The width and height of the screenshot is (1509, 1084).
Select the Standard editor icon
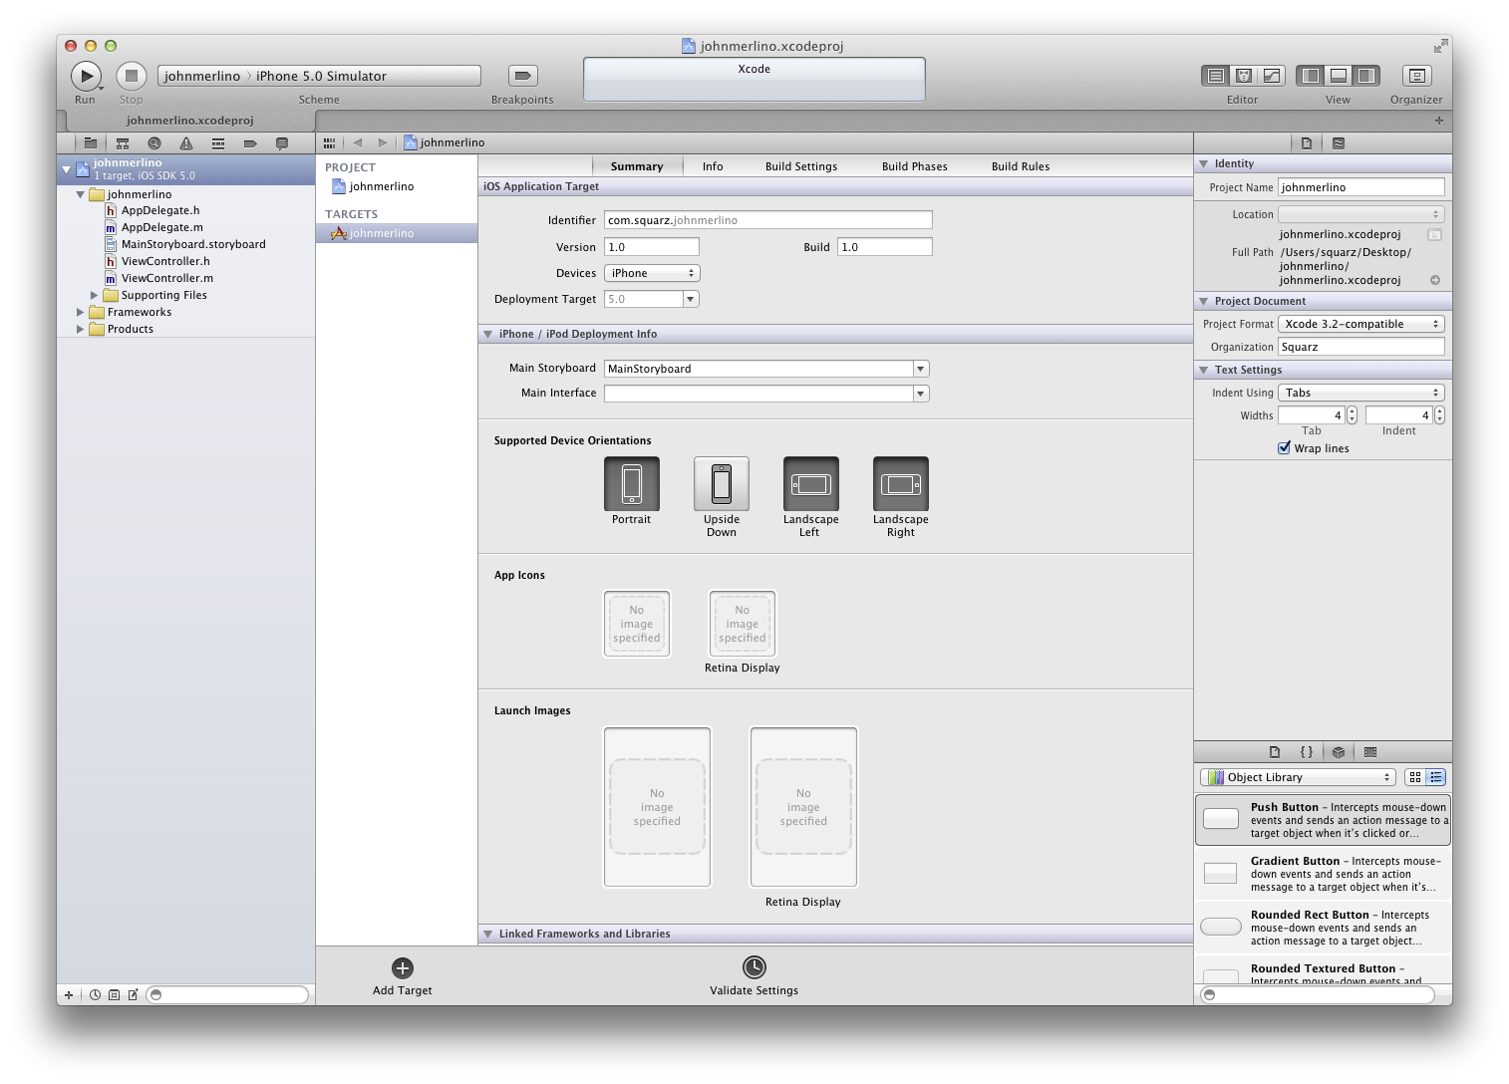click(x=1216, y=76)
